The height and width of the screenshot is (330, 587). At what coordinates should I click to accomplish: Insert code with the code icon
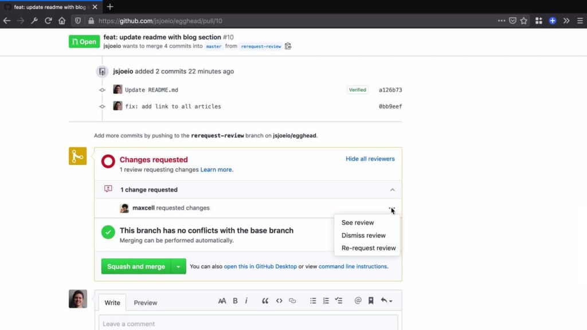[279, 300]
